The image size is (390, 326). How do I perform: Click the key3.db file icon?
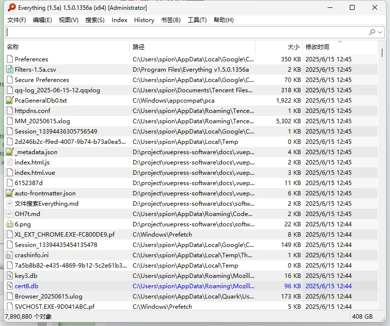coord(10,276)
